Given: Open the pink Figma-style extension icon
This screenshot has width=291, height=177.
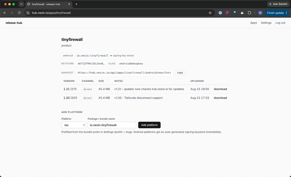Looking at the screenshot, I should coord(227,13).
